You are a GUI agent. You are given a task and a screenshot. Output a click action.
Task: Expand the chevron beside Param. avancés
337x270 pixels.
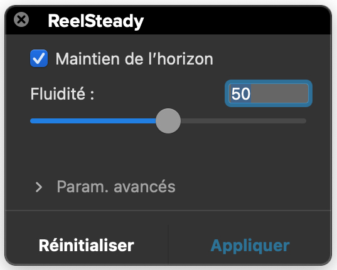(x=39, y=187)
